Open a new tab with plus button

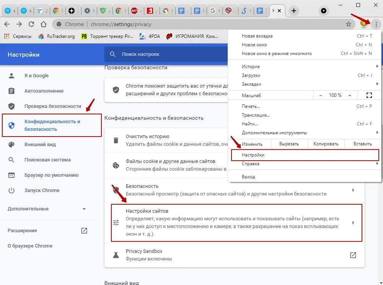coord(294,11)
